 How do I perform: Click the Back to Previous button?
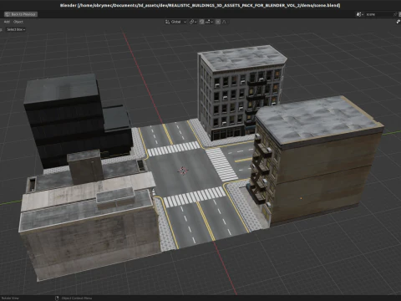[x=21, y=14]
